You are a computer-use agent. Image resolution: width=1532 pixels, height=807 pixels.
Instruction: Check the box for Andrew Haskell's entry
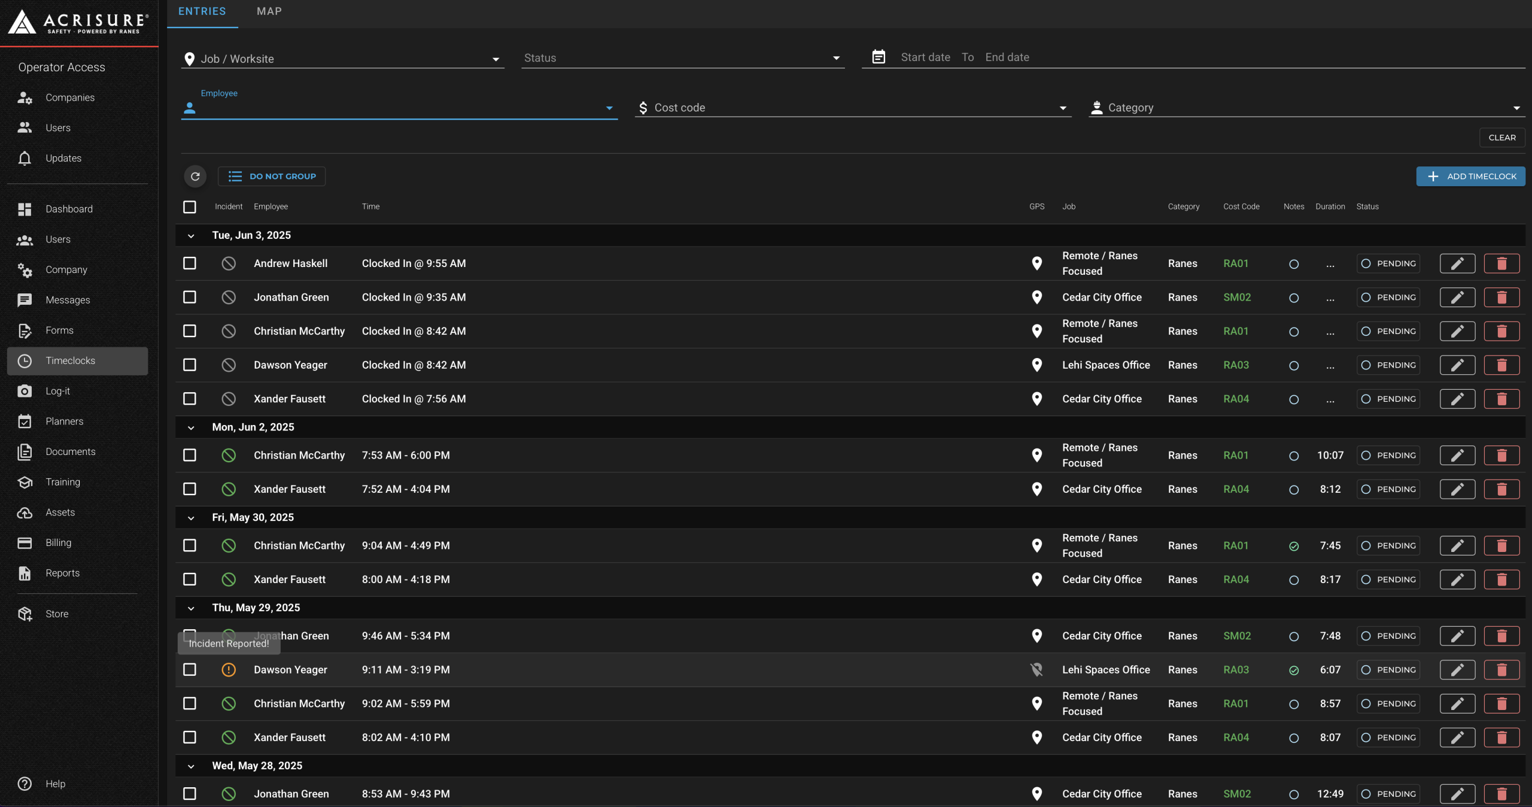190,263
